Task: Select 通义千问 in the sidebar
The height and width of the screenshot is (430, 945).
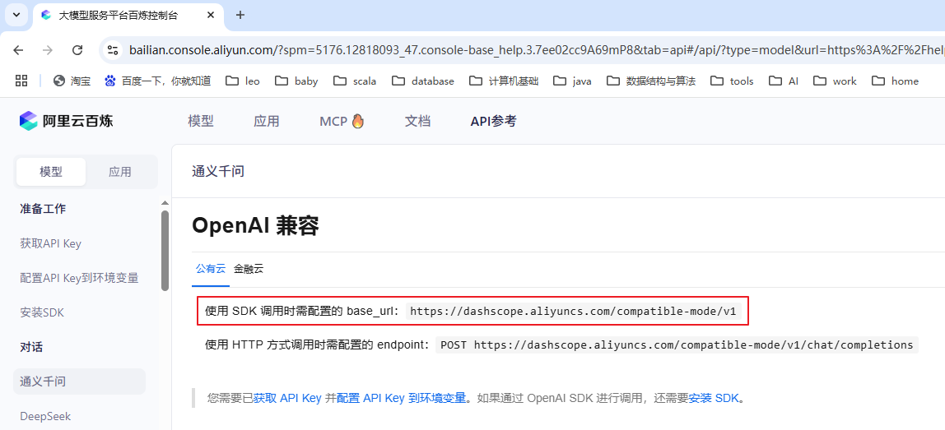Action: (x=79, y=381)
